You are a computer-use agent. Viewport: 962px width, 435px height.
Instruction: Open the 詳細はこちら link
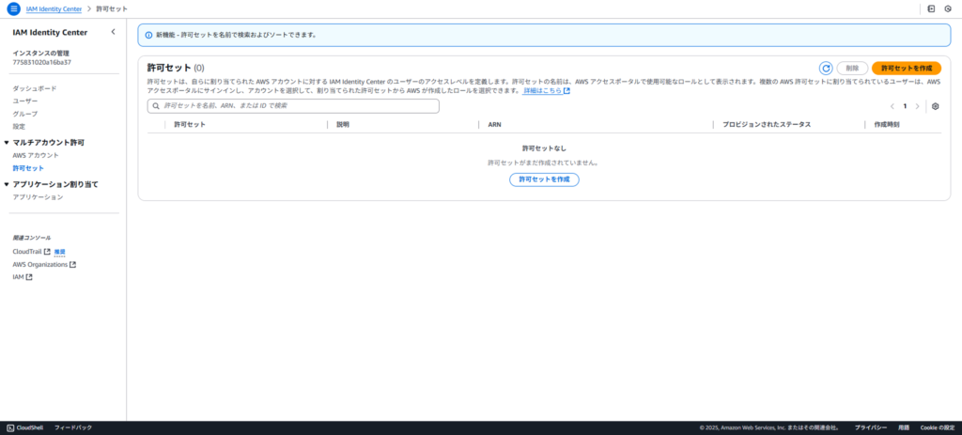point(542,91)
